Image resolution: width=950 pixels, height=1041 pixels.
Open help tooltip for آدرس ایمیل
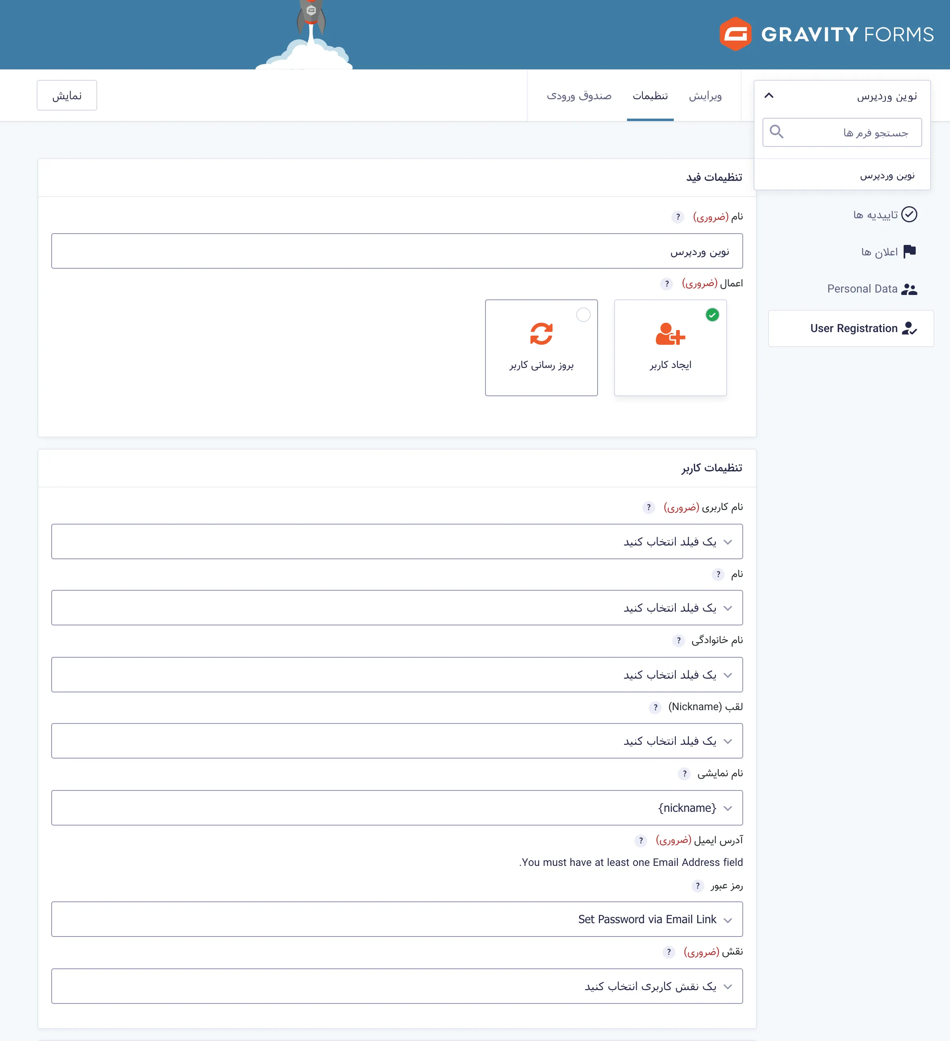(641, 840)
